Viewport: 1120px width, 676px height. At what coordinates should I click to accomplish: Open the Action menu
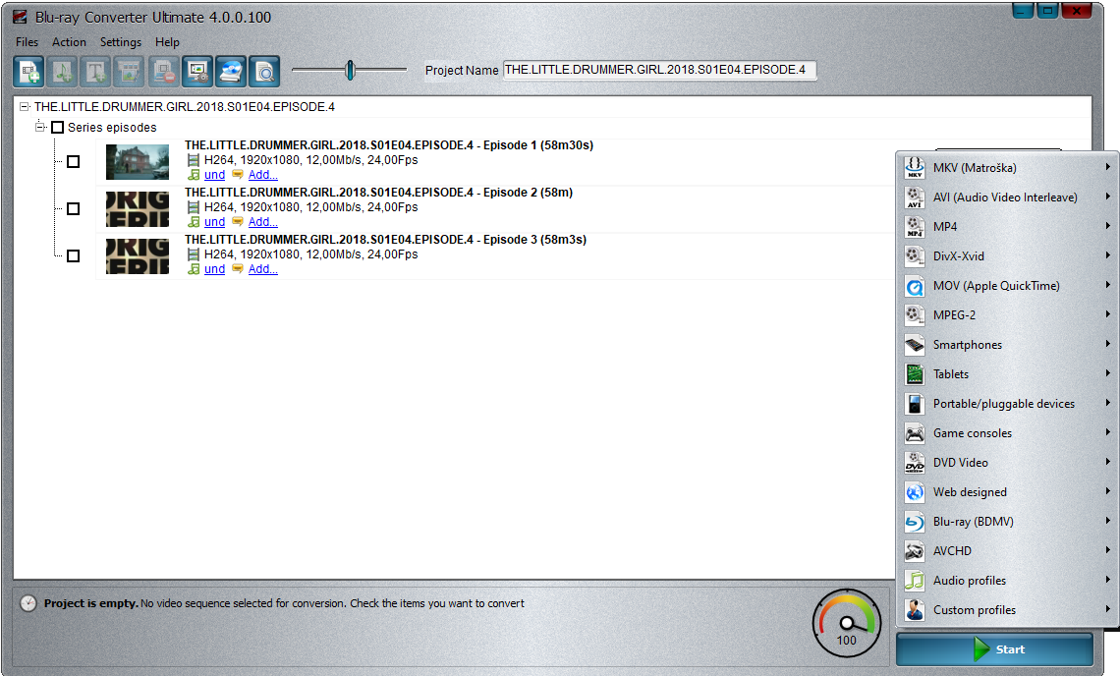[x=69, y=42]
